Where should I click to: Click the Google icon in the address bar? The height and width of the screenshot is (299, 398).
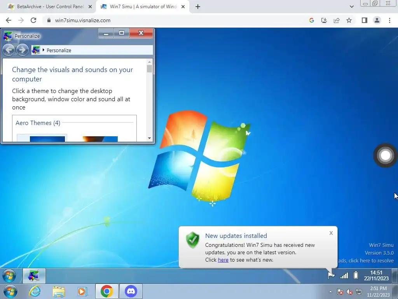pos(312,20)
